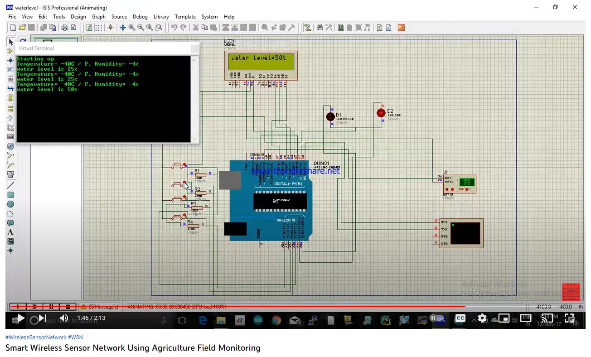Click the Zoom In magnifier icon
Screen dimensions: 591x357
tap(132, 28)
